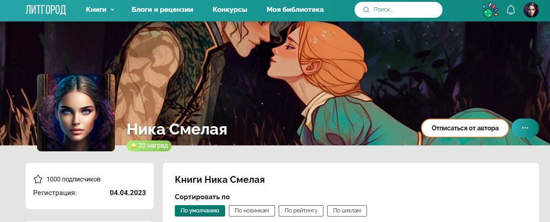Sort books По рейтингу
550x222 pixels.
coord(301,211)
